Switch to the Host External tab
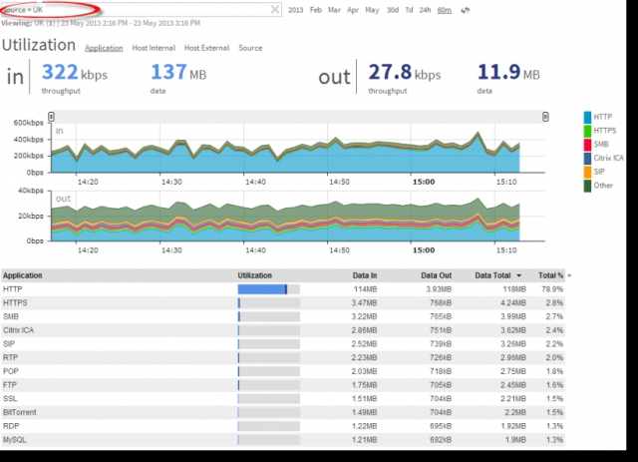This screenshot has width=638, height=462. (x=206, y=48)
